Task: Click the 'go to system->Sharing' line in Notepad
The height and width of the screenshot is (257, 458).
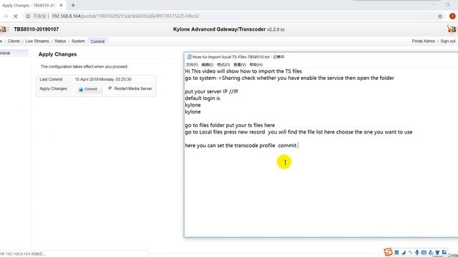Action: pyautogui.click(x=289, y=78)
